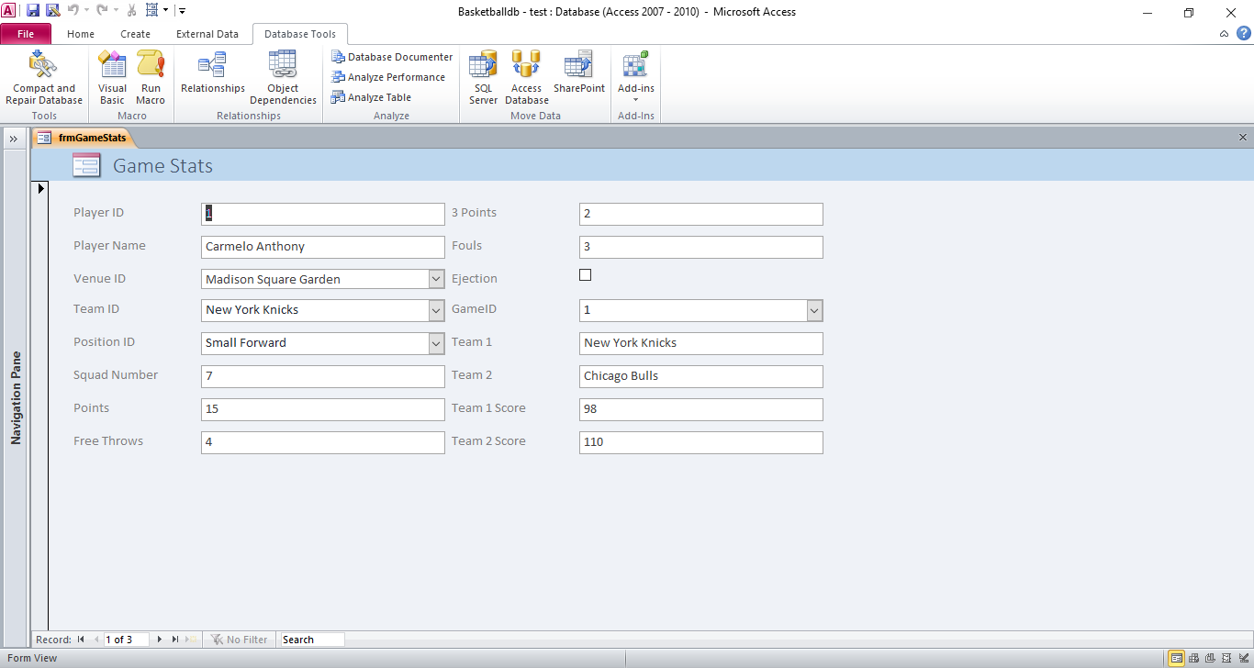Image resolution: width=1254 pixels, height=668 pixels.
Task: Click the Team 2 Score field
Action: coord(701,442)
